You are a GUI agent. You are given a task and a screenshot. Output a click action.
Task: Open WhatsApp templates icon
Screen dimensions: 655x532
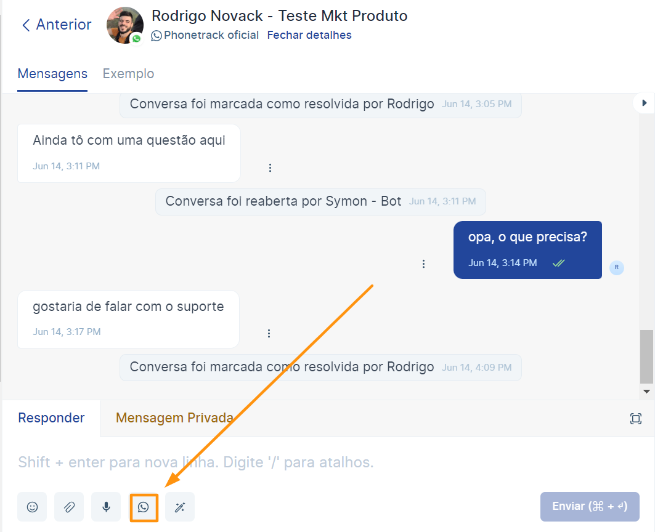pos(144,507)
